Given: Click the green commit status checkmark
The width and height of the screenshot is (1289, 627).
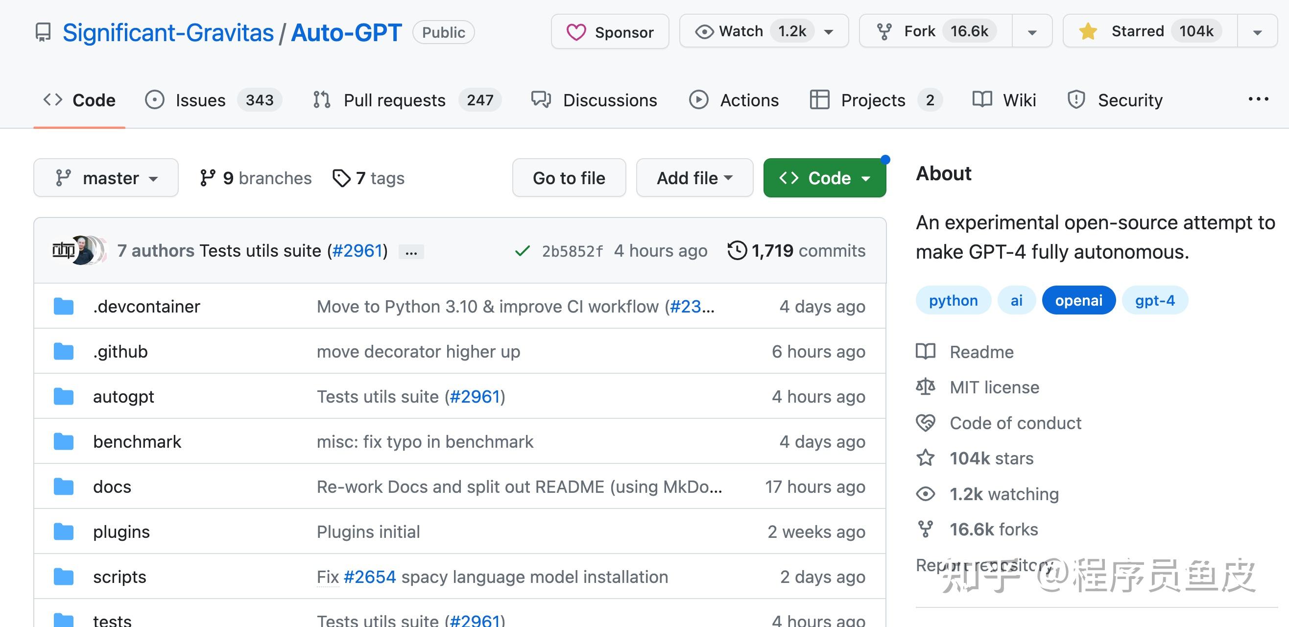Looking at the screenshot, I should coord(522,251).
